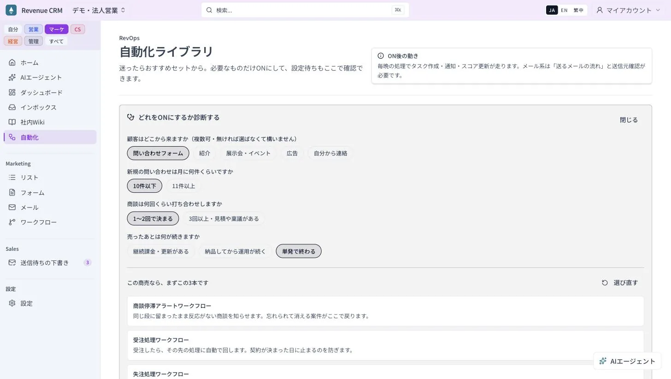The width and height of the screenshot is (671, 379).
Task: Click the account user icon
Action: [600, 10]
